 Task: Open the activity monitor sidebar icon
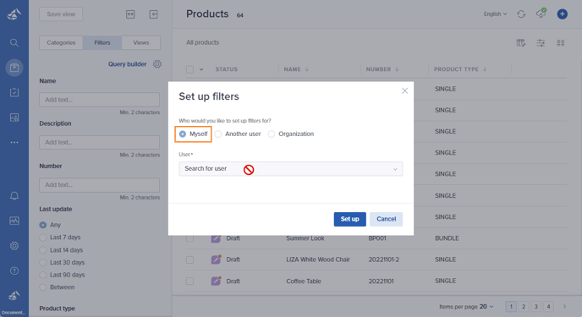[14, 221]
